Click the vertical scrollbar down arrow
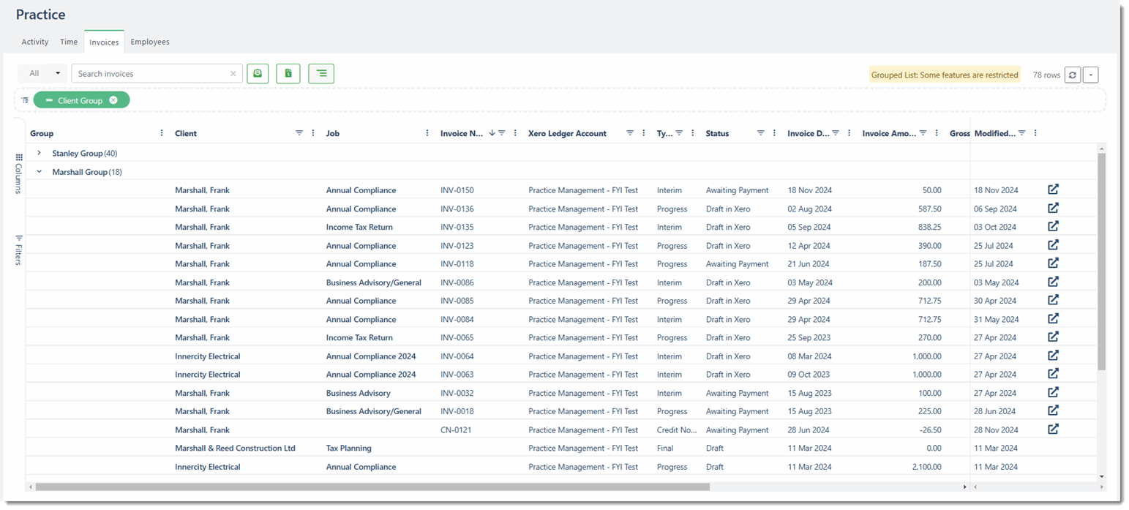Image resolution: width=1129 pixels, height=510 pixels. tap(1102, 477)
